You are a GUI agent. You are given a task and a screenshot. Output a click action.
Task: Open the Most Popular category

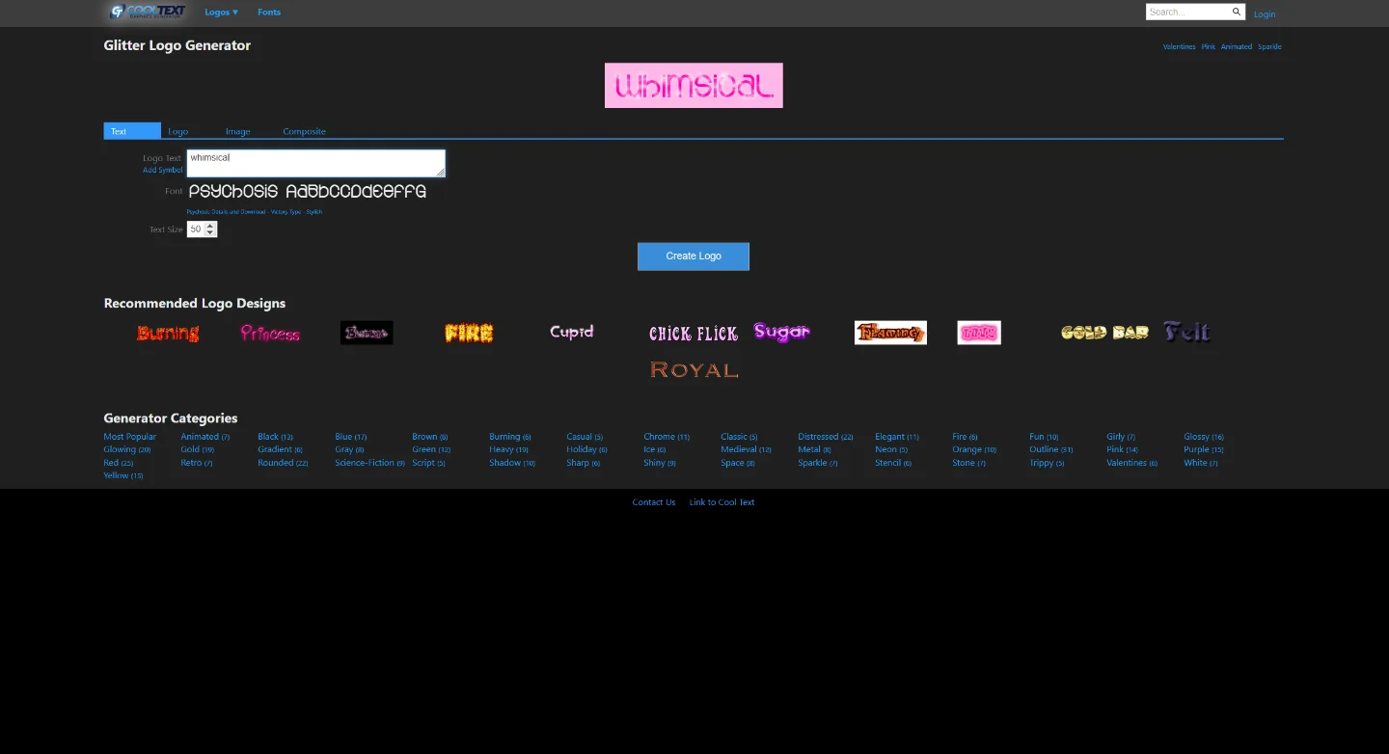(x=130, y=437)
